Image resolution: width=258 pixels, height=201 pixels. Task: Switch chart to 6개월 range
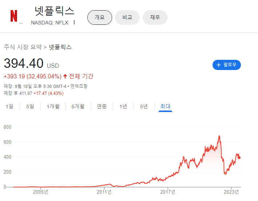(78, 107)
